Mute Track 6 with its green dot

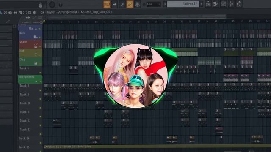(40, 73)
